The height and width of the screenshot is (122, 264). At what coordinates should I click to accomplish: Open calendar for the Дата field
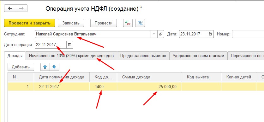tap(210, 34)
